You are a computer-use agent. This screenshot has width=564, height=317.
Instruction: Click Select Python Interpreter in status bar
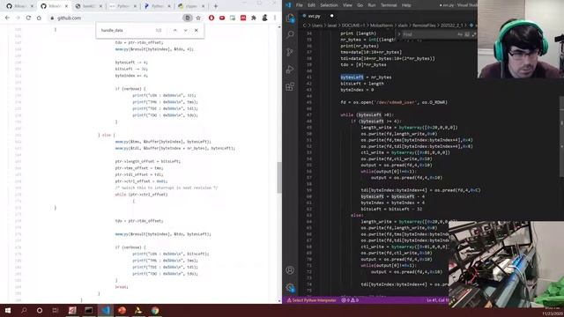(x=311, y=300)
